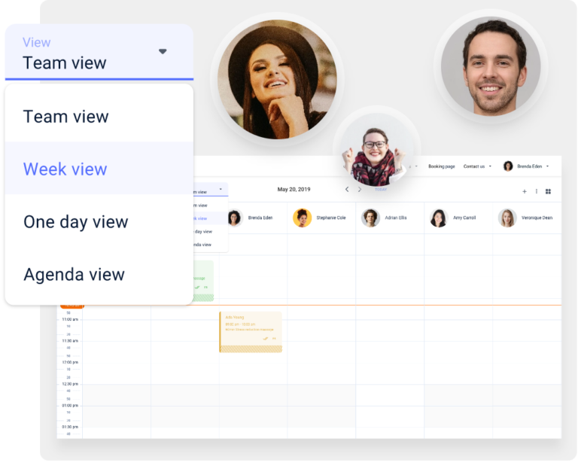Screen dimensions: 578x466
Task: Open the three-dot more options
Action: click(x=537, y=191)
